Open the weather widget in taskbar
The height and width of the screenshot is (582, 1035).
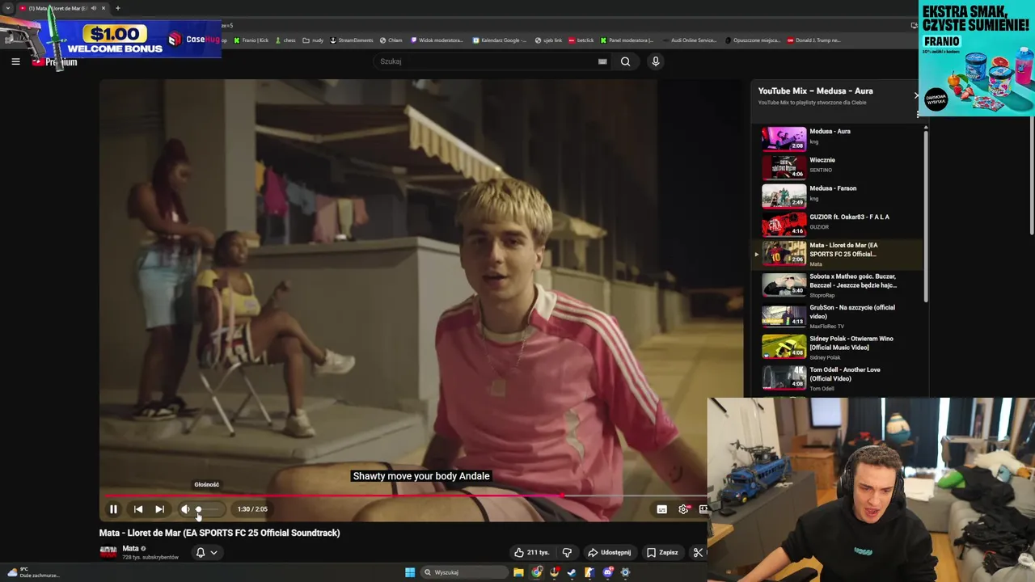(x=33, y=572)
